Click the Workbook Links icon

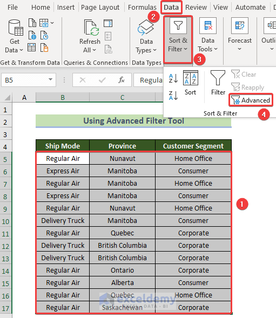click(x=108, y=49)
